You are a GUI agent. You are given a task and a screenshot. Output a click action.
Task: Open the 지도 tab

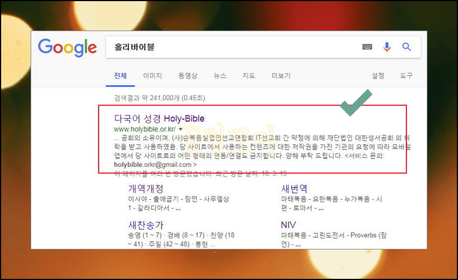pos(249,76)
